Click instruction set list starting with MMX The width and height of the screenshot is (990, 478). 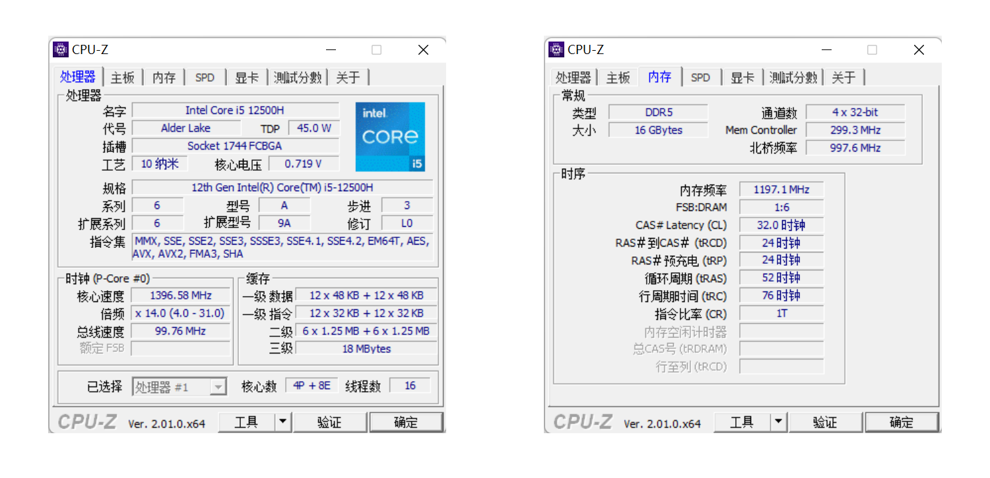282,247
